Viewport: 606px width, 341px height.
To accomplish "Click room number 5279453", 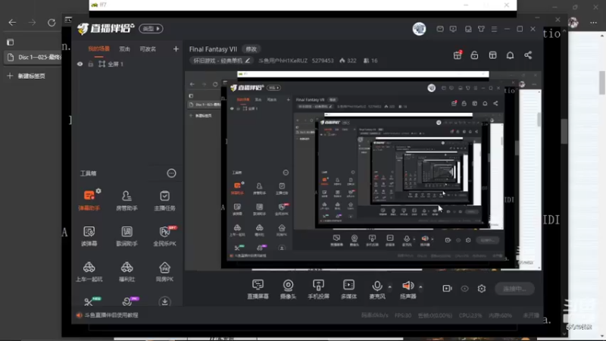I will click(x=323, y=61).
